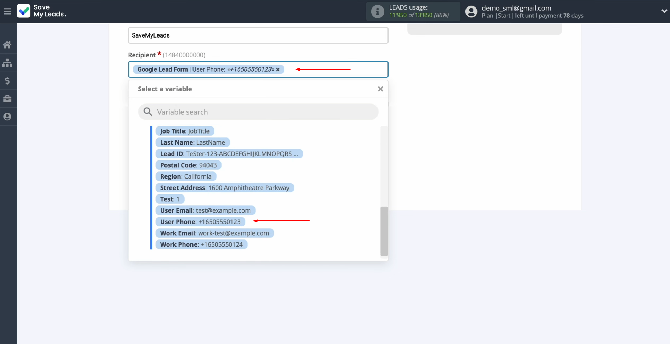
Task: Click the account avatar icon
Action: point(471,11)
